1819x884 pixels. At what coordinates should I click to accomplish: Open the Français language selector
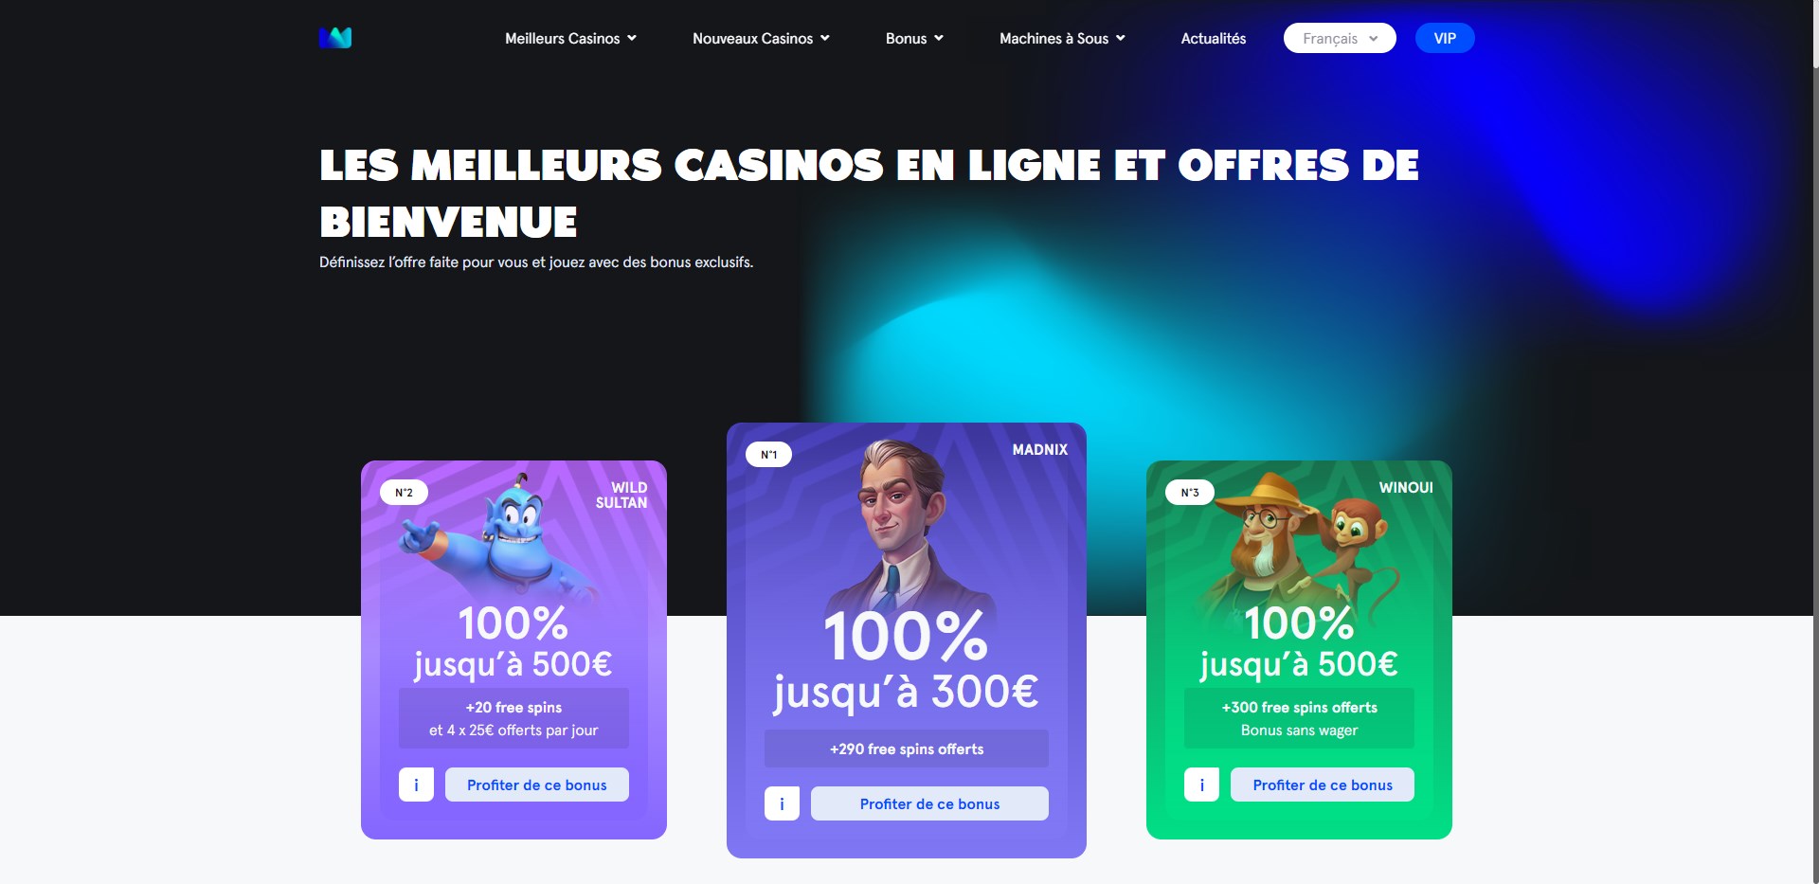click(x=1340, y=38)
